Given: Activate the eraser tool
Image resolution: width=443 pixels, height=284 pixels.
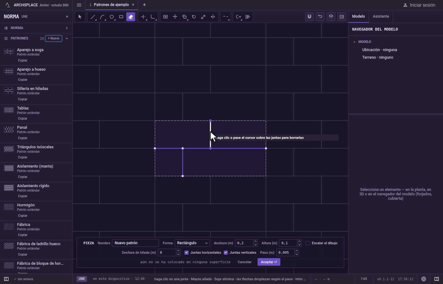Looking at the screenshot, I should [x=131, y=17].
